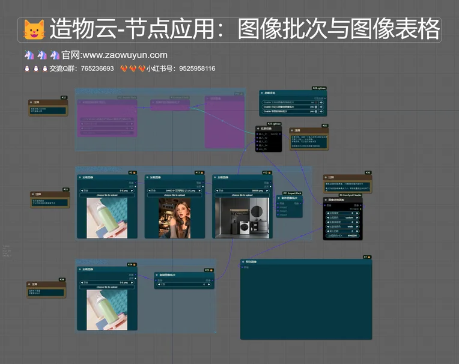Image resolution: width=459 pixels, height=364 pixels.
Task: Click choose file to upload under portrait node
Action: [x=174, y=195]
